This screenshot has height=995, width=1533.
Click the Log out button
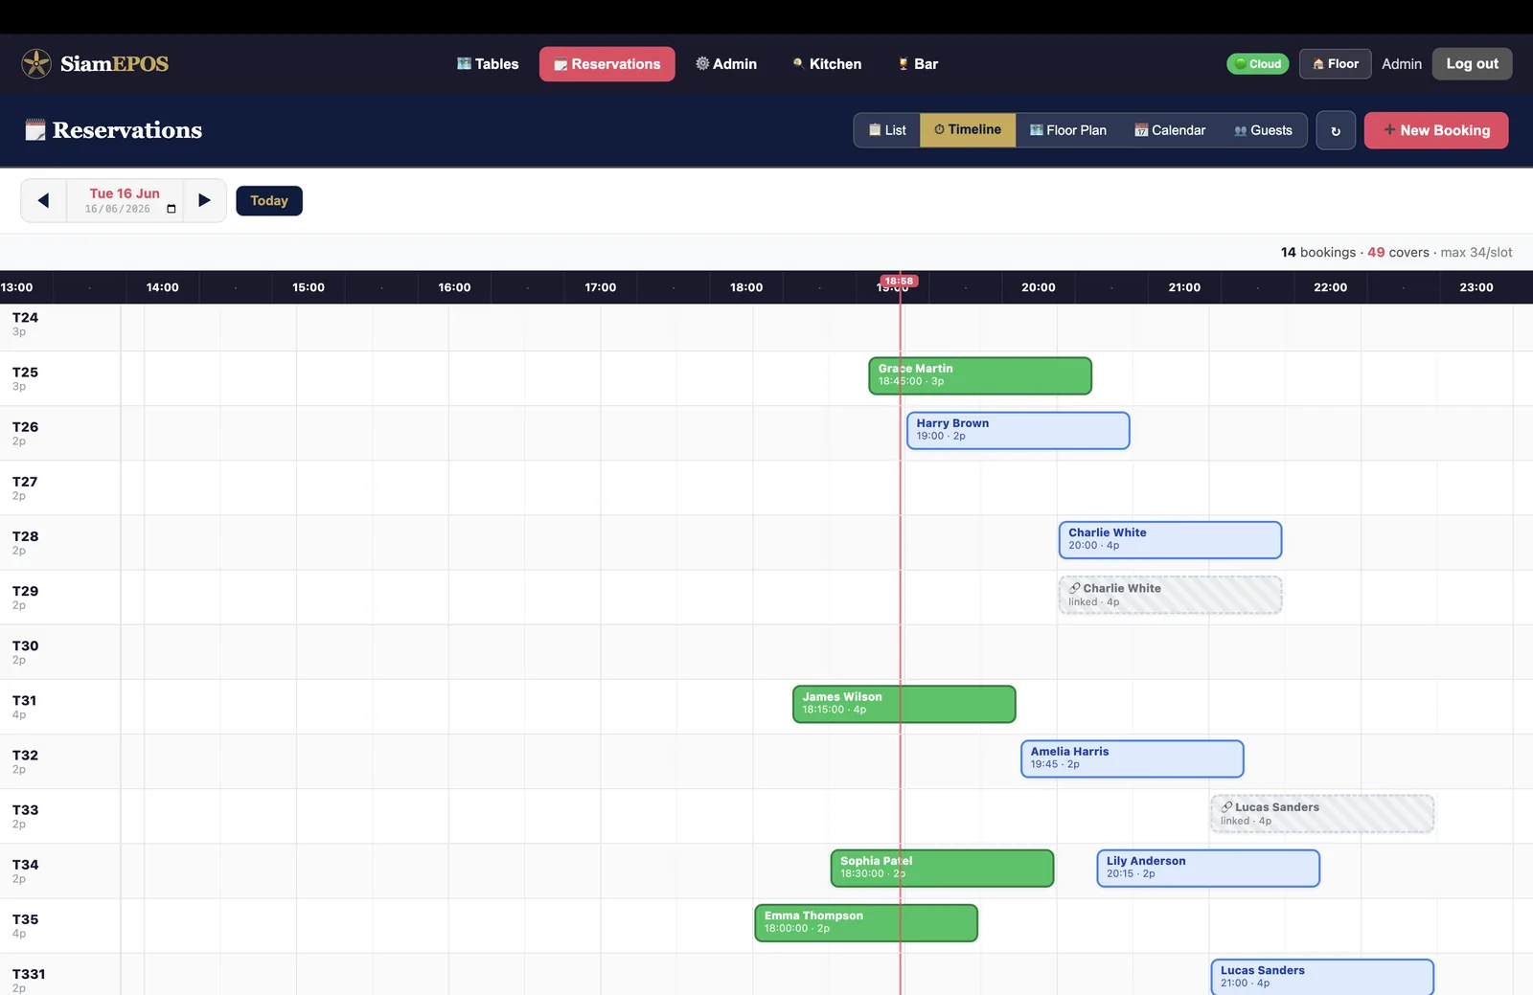click(x=1473, y=64)
